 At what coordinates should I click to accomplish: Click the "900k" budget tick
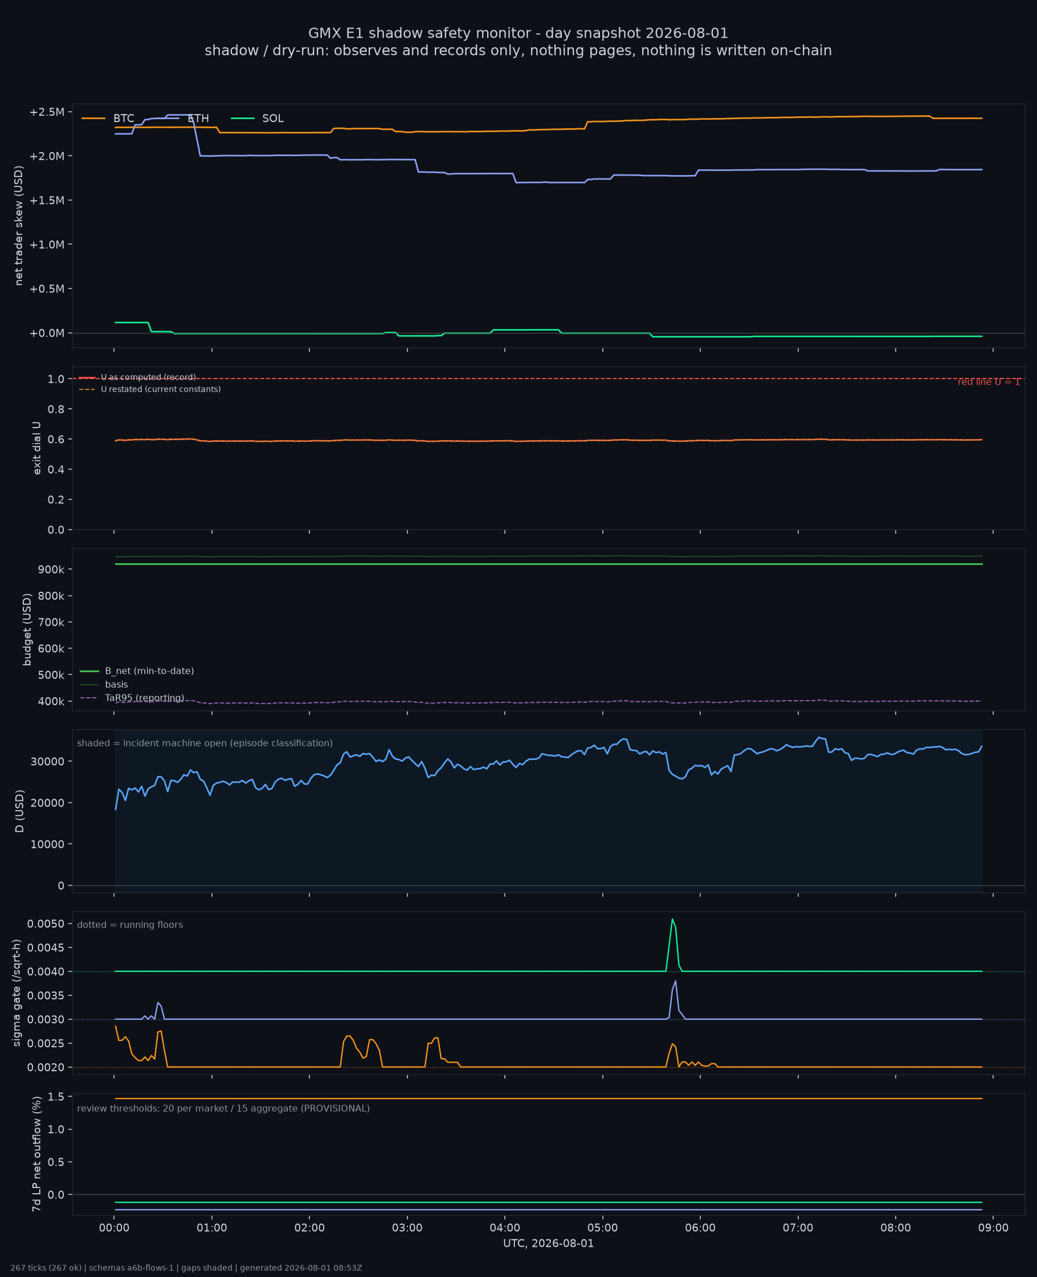pos(51,570)
